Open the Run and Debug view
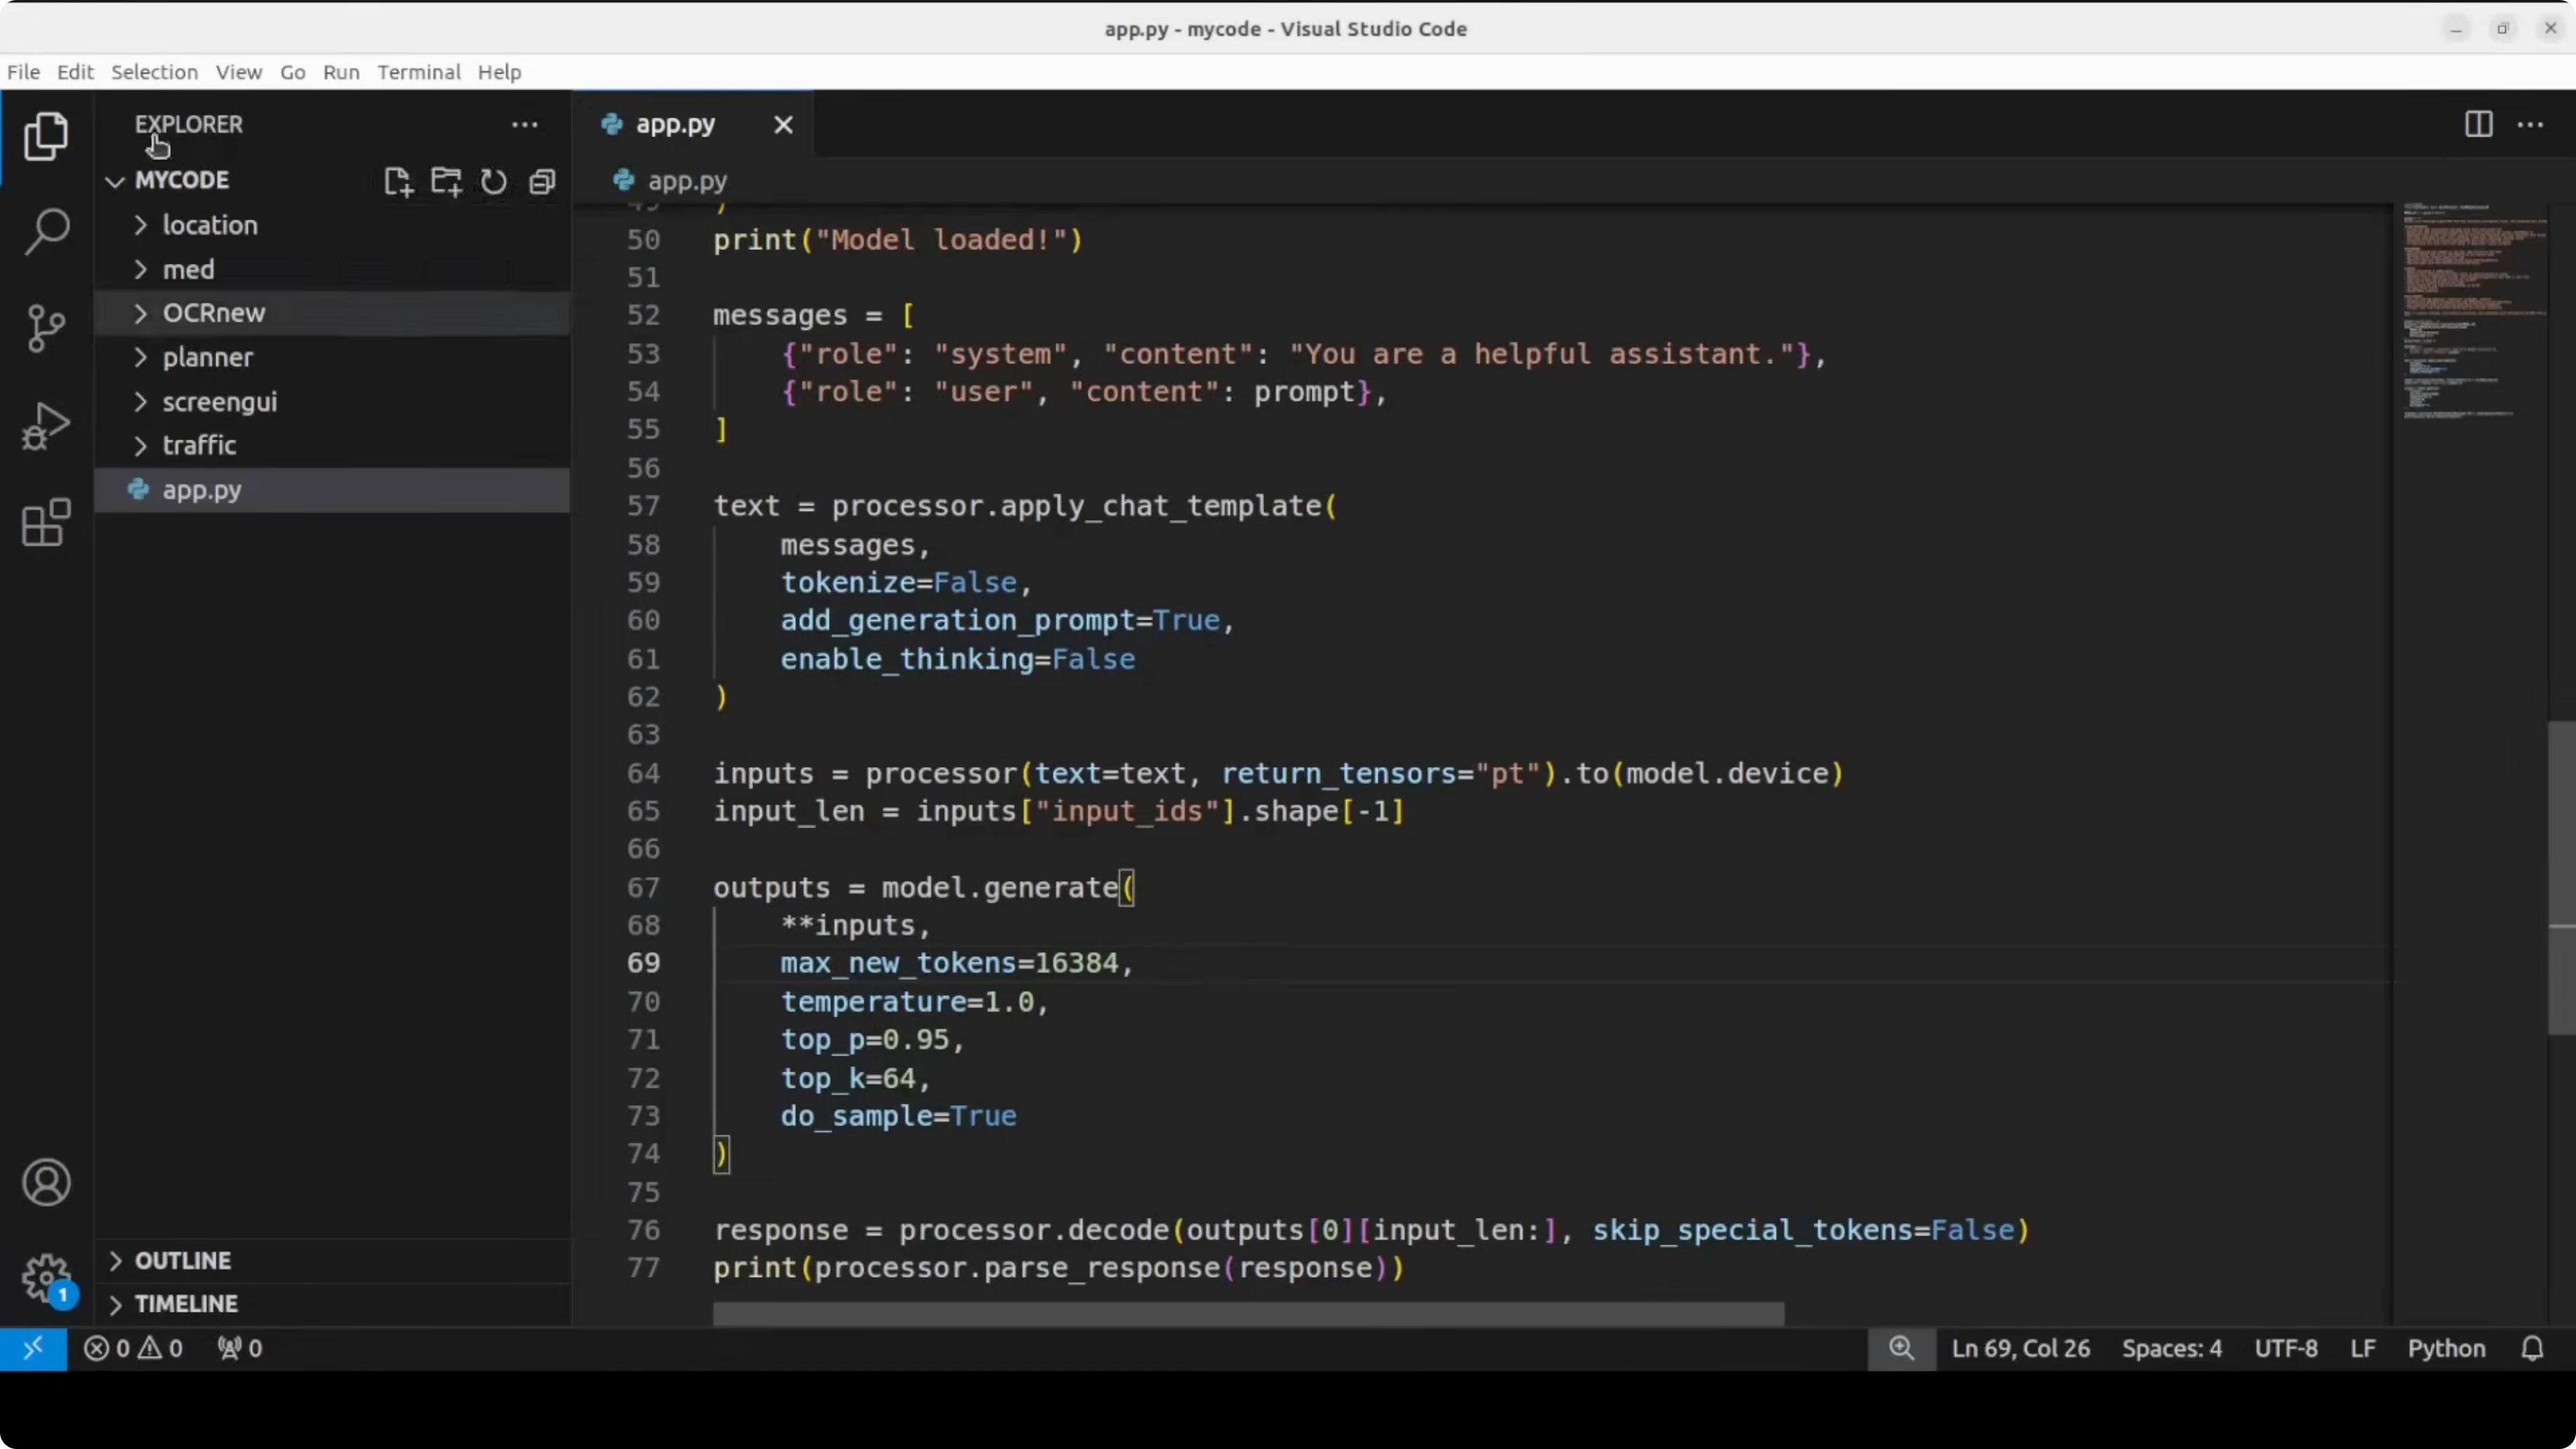This screenshot has width=2576, height=1449. click(x=45, y=425)
